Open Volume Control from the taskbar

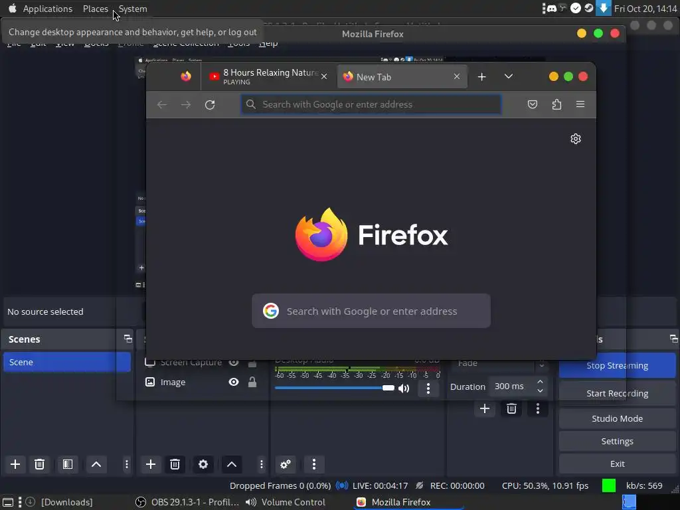pyautogui.click(x=286, y=502)
